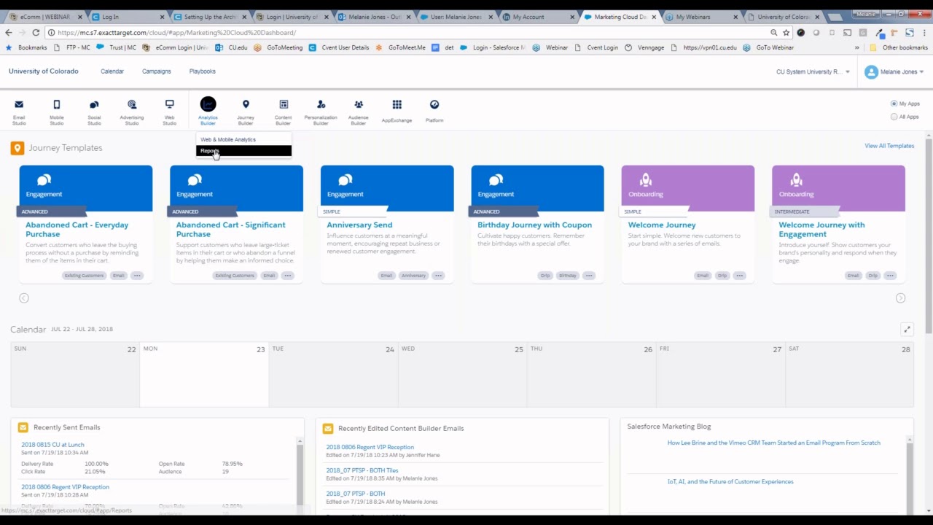Open the Melanie Jones account dropdown arrow
This screenshot has height=525, width=933.
point(921,71)
